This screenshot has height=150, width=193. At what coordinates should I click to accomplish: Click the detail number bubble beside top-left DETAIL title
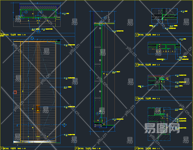click(2, 35)
